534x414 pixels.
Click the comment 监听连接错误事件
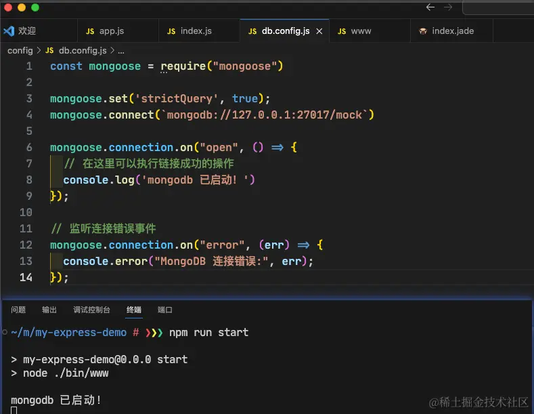coord(104,228)
